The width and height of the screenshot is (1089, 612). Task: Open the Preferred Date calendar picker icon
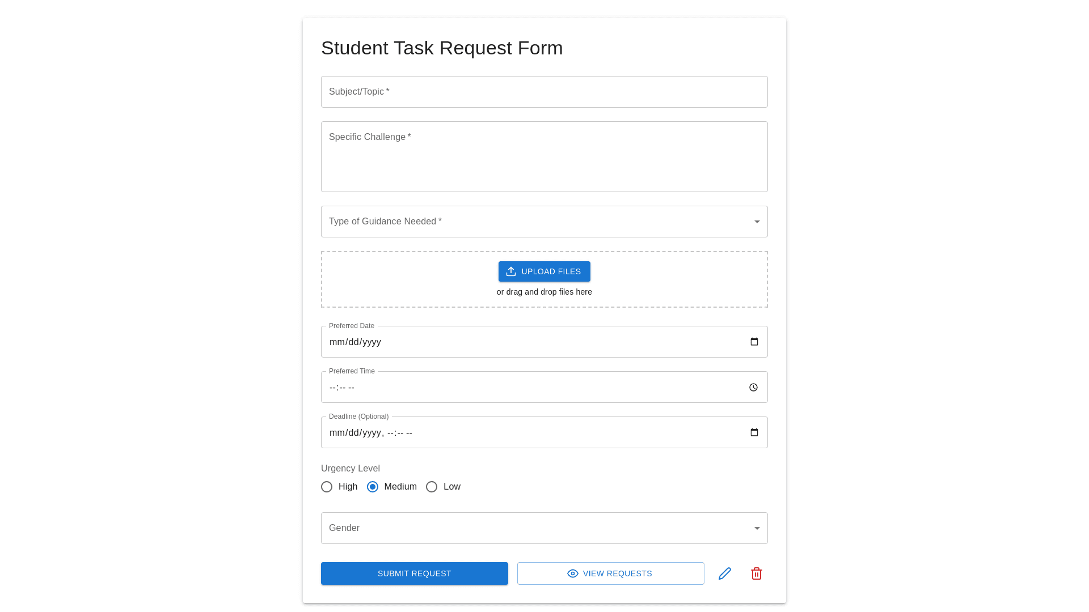pyautogui.click(x=754, y=342)
